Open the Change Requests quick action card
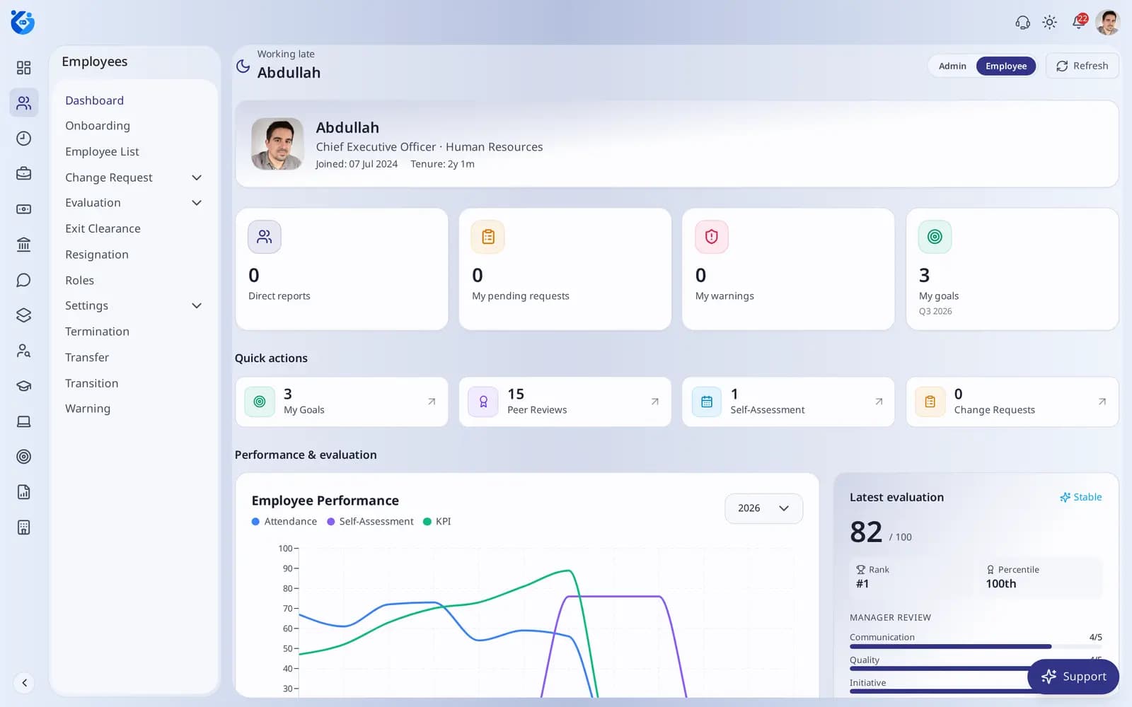1132x707 pixels. (1012, 402)
